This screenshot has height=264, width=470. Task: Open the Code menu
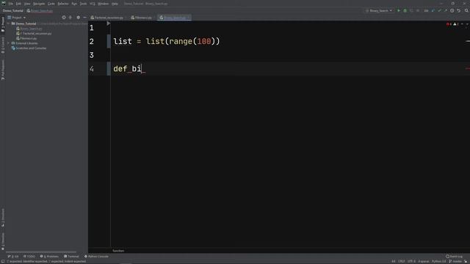pos(51,4)
